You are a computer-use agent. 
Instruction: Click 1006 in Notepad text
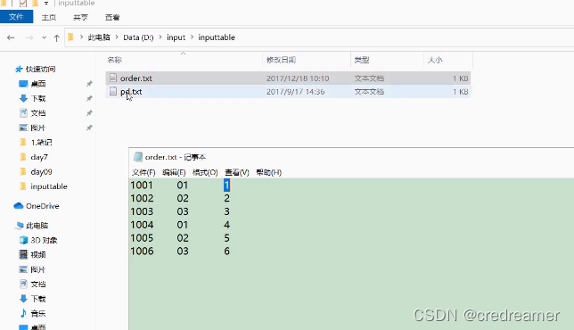(142, 252)
